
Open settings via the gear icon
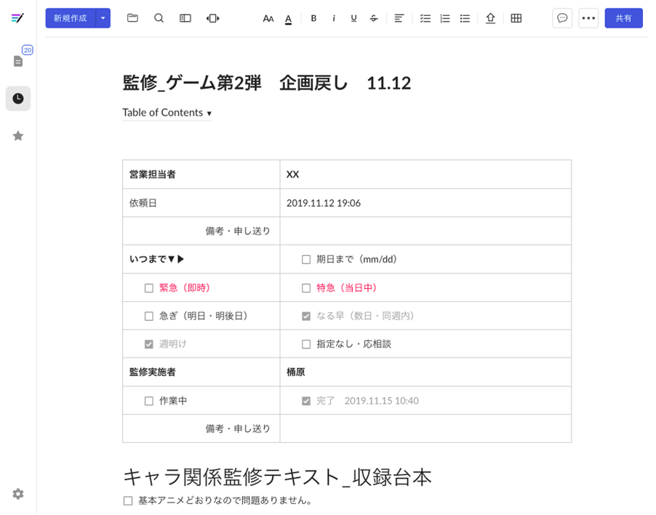tap(17, 494)
